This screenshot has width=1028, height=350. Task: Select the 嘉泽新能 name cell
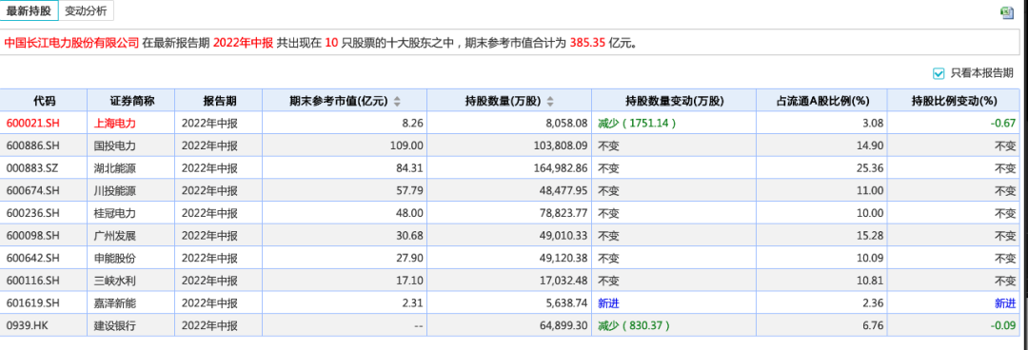click(131, 302)
